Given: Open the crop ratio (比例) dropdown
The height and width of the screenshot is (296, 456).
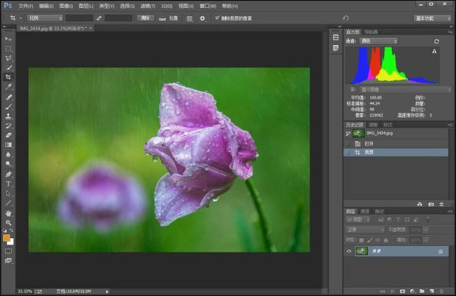Looking at the screenshot, I should [x=45, y=18].
